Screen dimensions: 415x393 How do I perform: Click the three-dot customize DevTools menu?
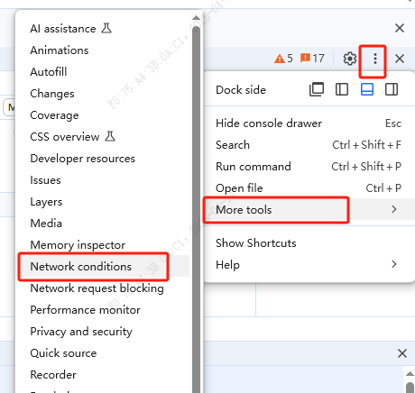(x=374, y=59)
